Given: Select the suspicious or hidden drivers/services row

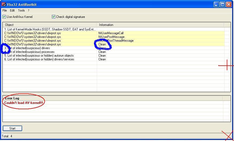Looking at the screenshot, I should point(113,59).
